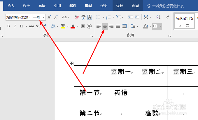
Task: Click the font size field 一号
Action: (37, 17)
